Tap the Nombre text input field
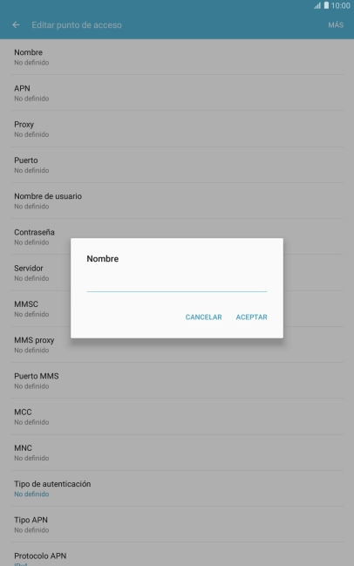354x566 pixels. coord(177,283)
